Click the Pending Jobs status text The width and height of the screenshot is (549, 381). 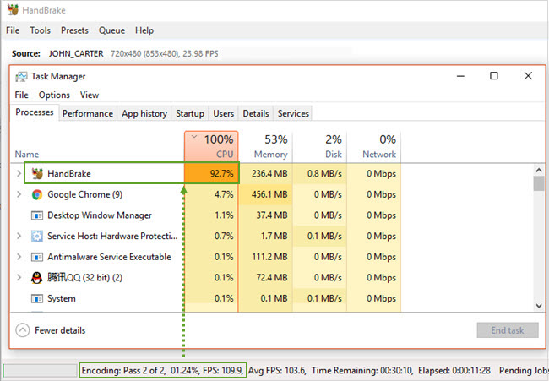tap(524, 370)
